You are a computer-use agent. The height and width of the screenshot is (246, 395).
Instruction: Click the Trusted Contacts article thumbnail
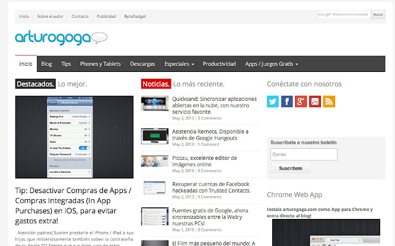pos(155,188)
